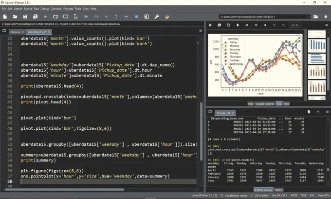Open the PYTHONPATH manager
Viewport: 331px width, 199px height.
[167, 17]
